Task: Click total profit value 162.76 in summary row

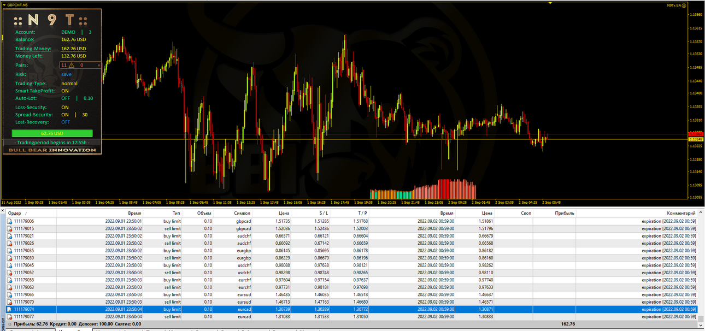Action: (568, 324)
